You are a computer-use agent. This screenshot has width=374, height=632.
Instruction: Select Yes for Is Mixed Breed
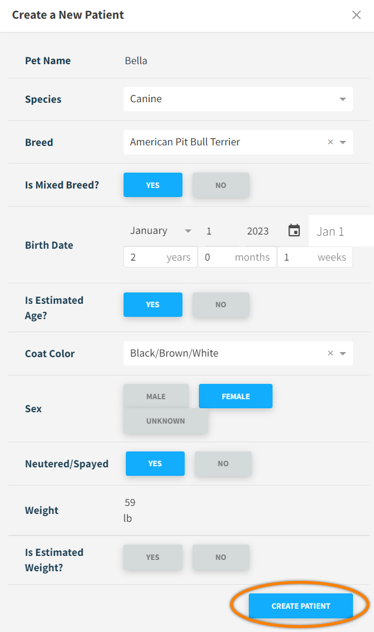pos(153,185)
